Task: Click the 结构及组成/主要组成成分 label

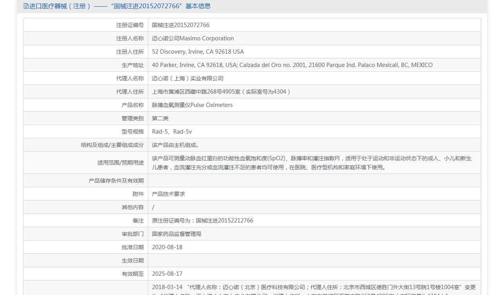Action: [x=112, y=145]
